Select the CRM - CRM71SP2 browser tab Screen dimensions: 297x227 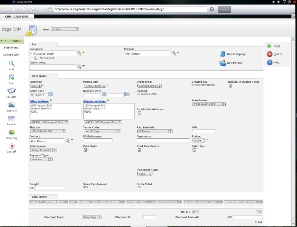[x=17, y=17]
